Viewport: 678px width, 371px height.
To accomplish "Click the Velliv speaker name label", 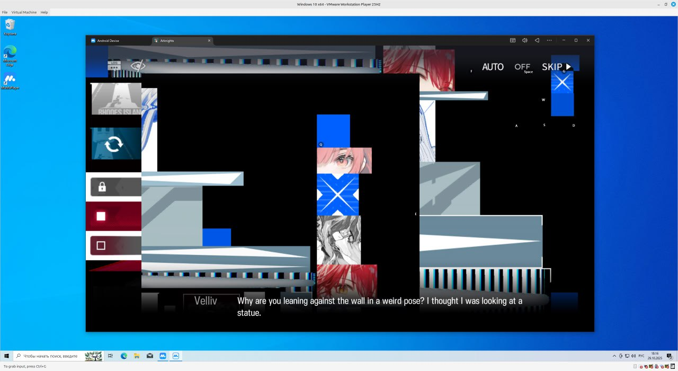I will tap(206, 301).
